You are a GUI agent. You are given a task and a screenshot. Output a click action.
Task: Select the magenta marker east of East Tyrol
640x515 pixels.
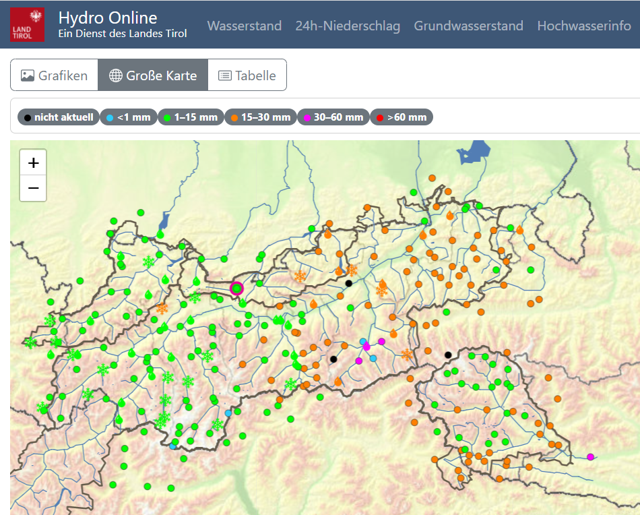pos(590,456)
